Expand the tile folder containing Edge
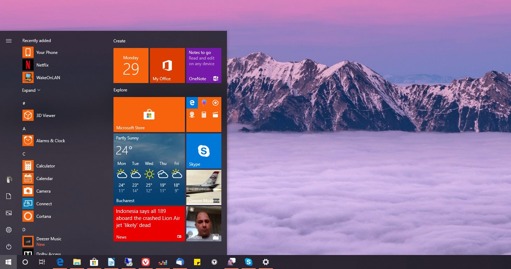Screen dimensions: 511x269 click(204, 115)
